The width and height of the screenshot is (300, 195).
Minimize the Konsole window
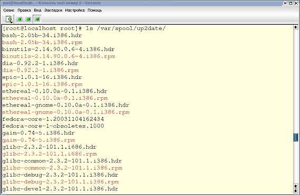(x=285, y=3)
